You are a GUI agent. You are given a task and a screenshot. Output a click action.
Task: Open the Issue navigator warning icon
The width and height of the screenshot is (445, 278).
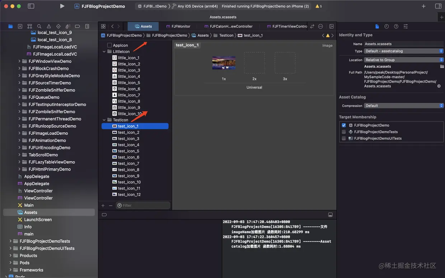pos(49,26)
